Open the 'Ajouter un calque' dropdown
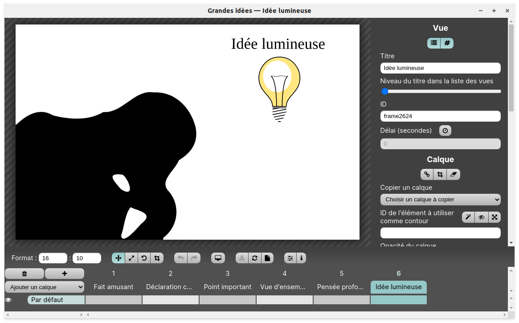 click(x=45, y=287)
